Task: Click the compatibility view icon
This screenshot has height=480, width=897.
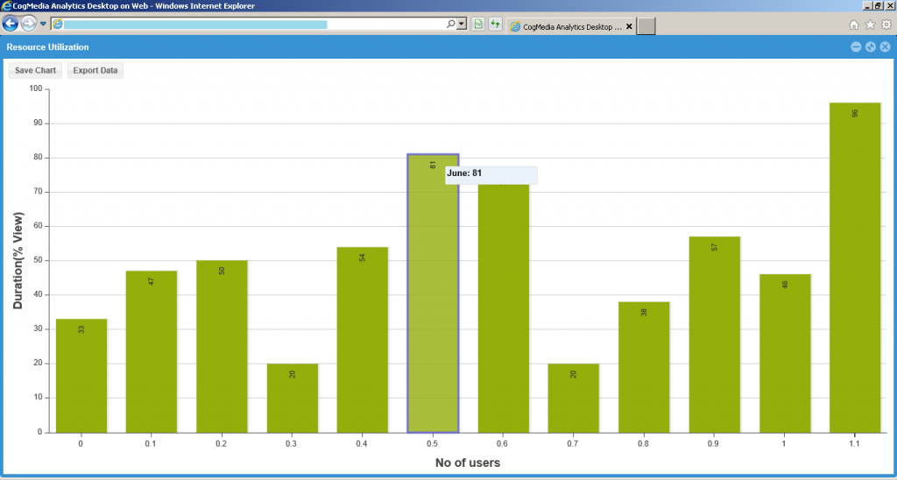Action: tap(478, 25)
